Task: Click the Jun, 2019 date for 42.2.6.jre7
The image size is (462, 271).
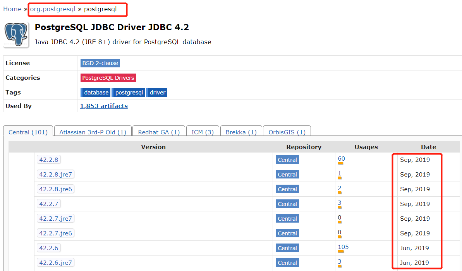Action: [414, 263]
